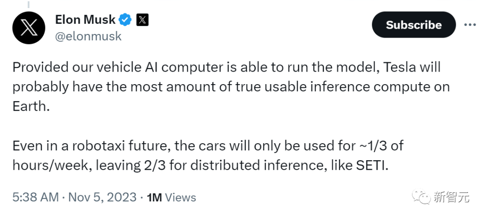Click the Subscribe button
485x218 pixels.
(414, 25)
